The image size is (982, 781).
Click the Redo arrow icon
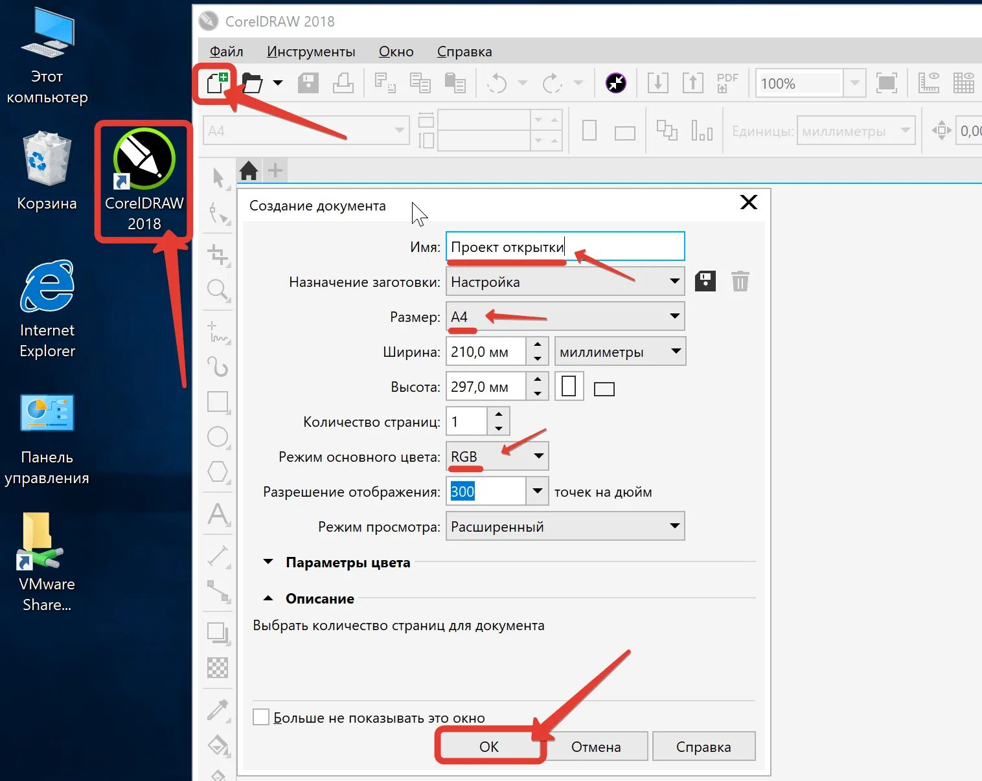pos(552,83)
